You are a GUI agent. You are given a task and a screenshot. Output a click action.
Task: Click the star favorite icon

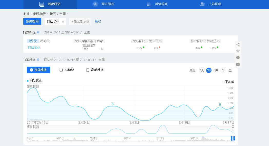coord(238,51)
